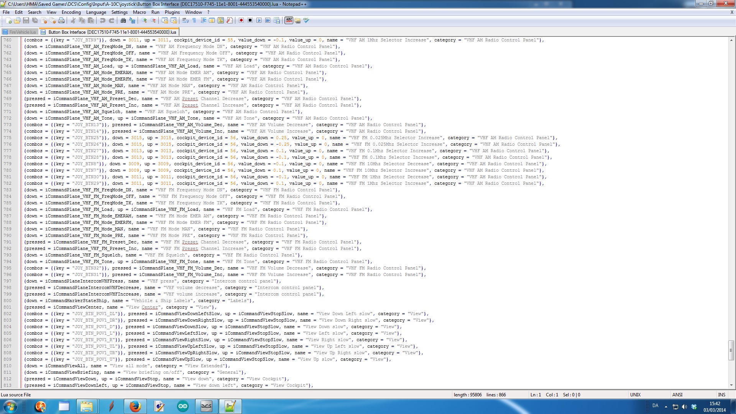
Task: Toggle synchronize horizontal scrolling icon
Action: coord(174,20)
